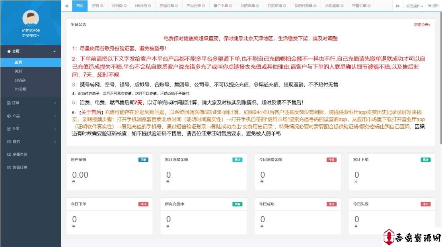The image size is (442, 247).
Task: Click the close icon on 我的日账单 tab
Action: (x=315, y=6)
